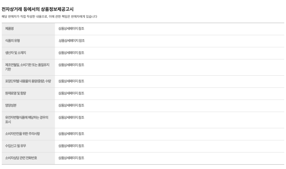Click the 제조연월일, 소비기한 또는 품질유지기한 label

click(27, 67)
